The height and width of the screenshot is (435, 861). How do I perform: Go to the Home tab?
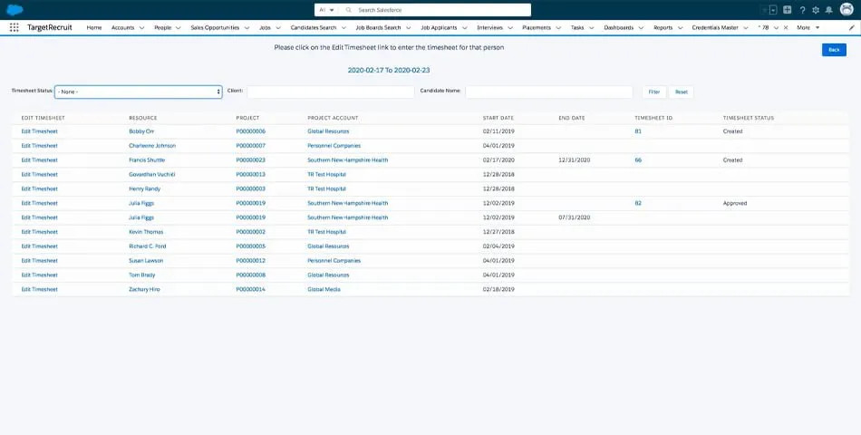(94, 28)
